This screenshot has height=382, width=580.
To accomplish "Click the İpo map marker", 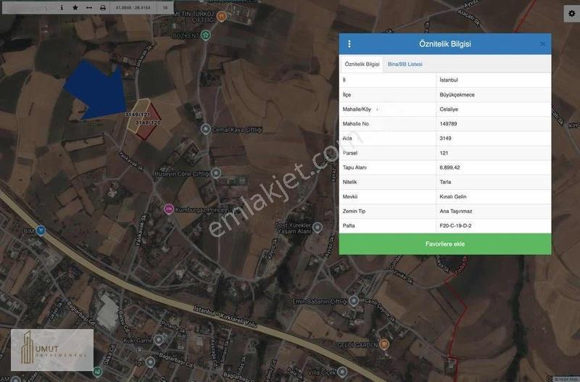I will [x=150, y=362].
